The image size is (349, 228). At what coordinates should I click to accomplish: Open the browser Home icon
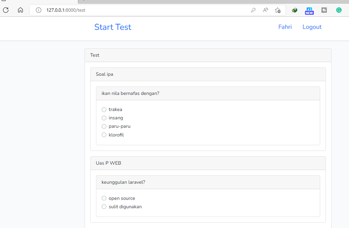click(20, 10)
